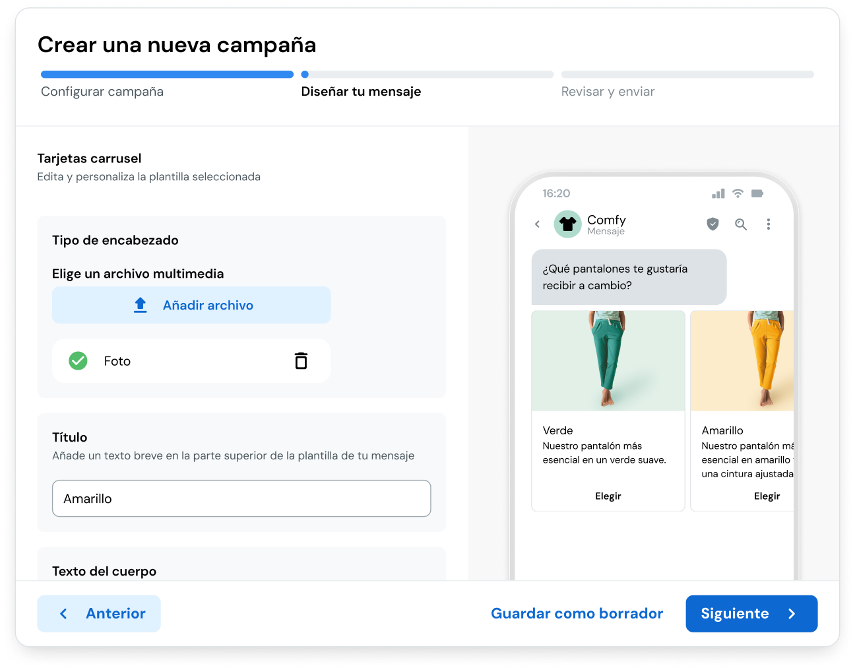Screen dimensions: 855x670
Task: Open the three-dot menu in phone preview
Action: (x=769, y=224)
